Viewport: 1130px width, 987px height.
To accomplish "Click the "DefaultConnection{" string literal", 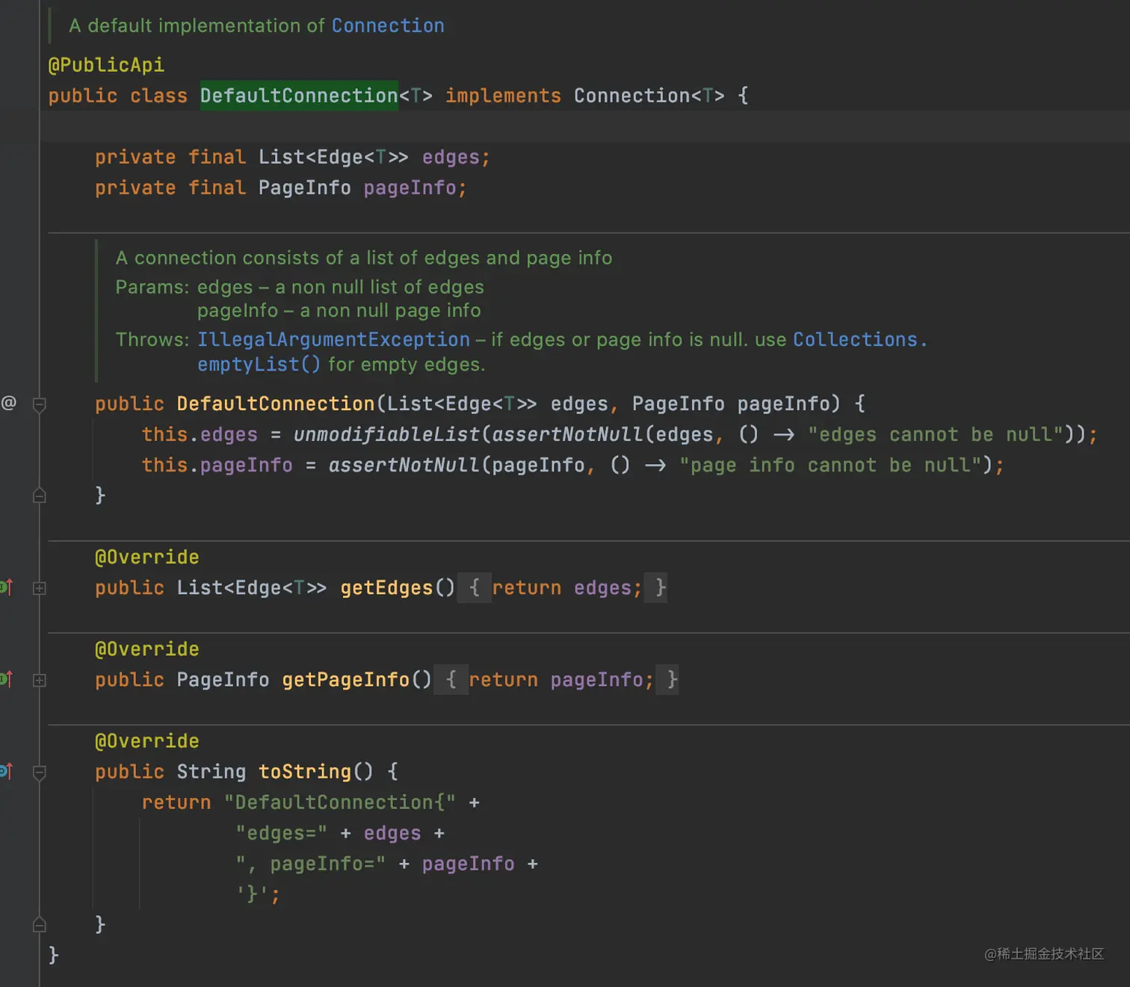I will [x=340, y=802].
